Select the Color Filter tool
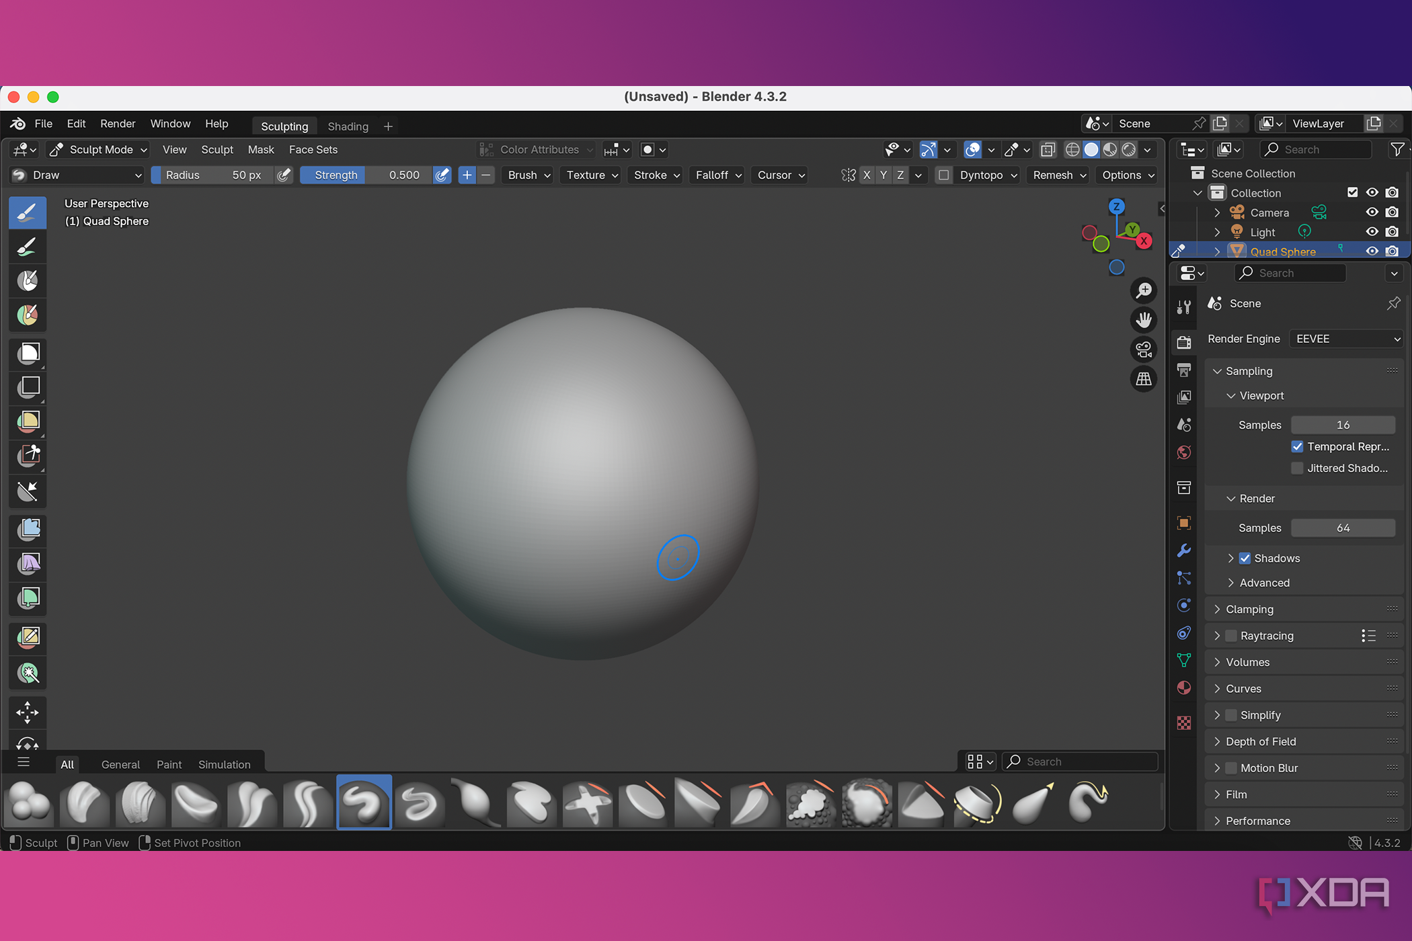 [x=28, y=599]
